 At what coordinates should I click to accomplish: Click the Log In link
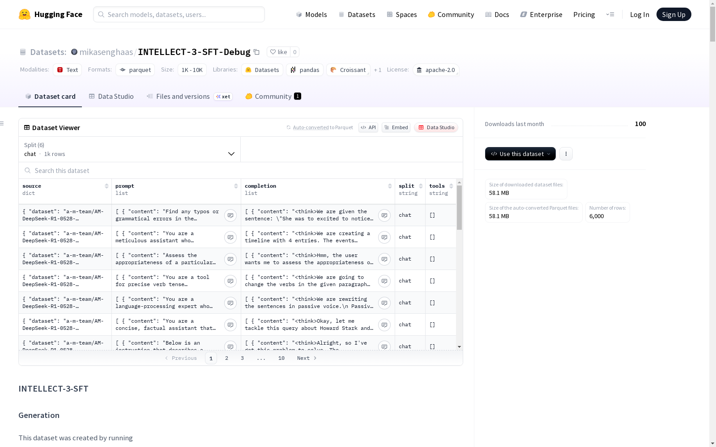639,14
